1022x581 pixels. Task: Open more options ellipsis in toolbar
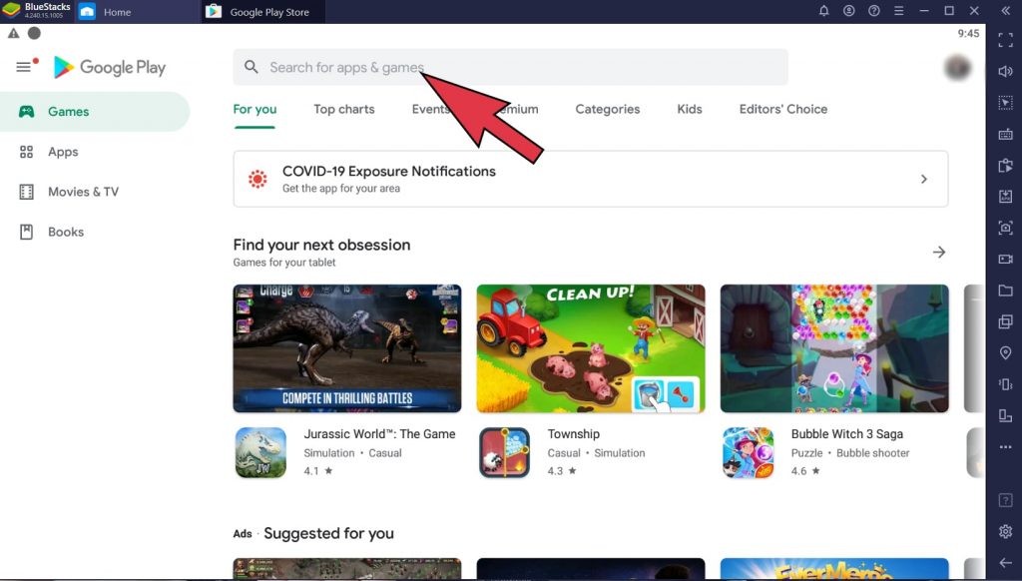1006,447
